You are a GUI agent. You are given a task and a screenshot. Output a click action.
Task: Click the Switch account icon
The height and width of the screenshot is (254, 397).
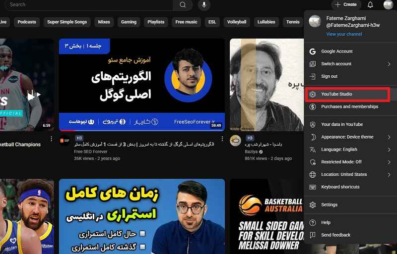(313, 64)
